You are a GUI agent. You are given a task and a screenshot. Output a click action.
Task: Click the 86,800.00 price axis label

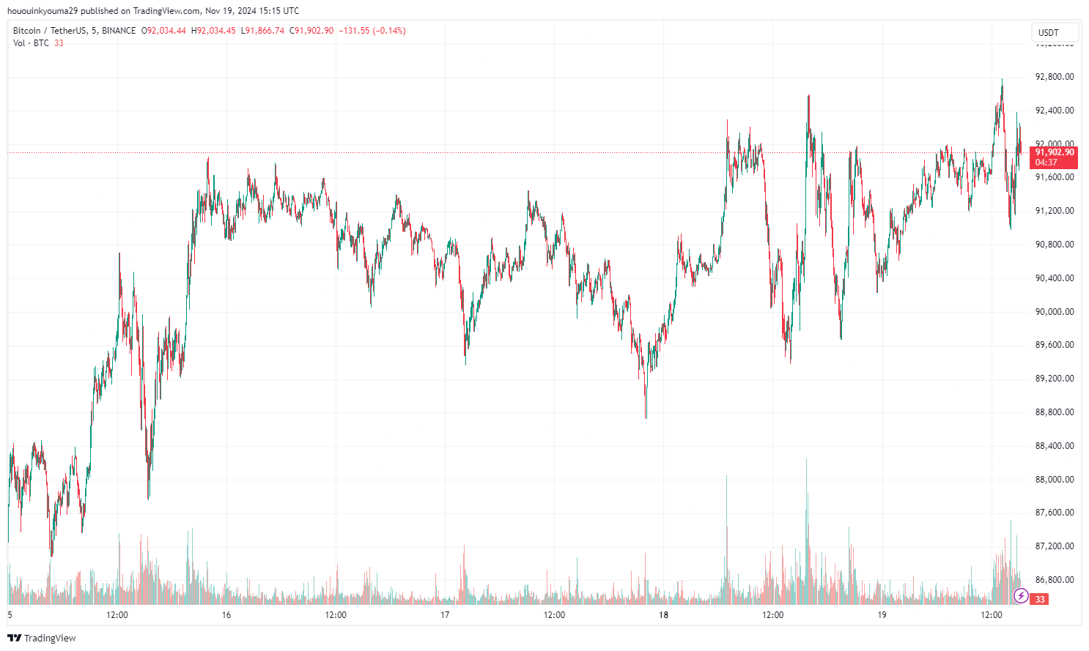pos(1054,580)
